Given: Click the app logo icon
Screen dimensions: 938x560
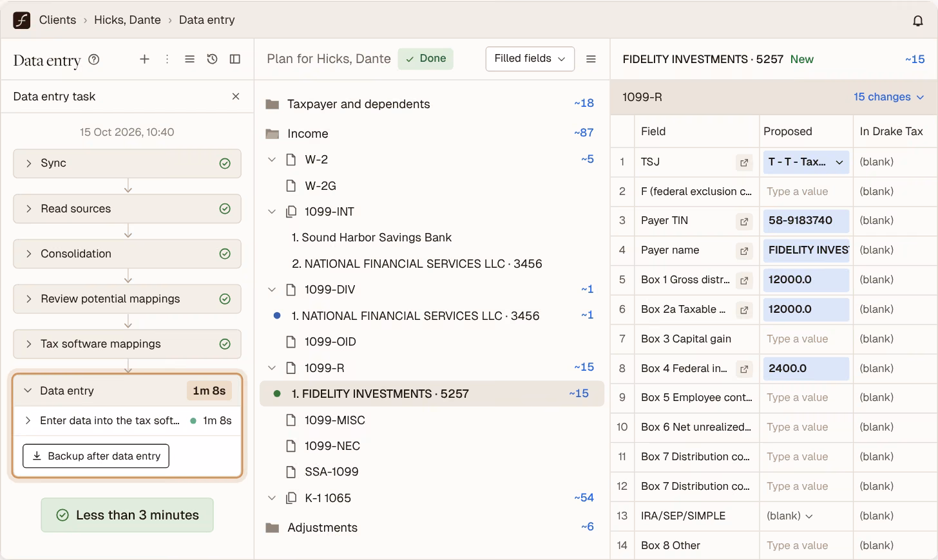Looking at the screenshot, I should pyautogui.click(x=22, y=21).
